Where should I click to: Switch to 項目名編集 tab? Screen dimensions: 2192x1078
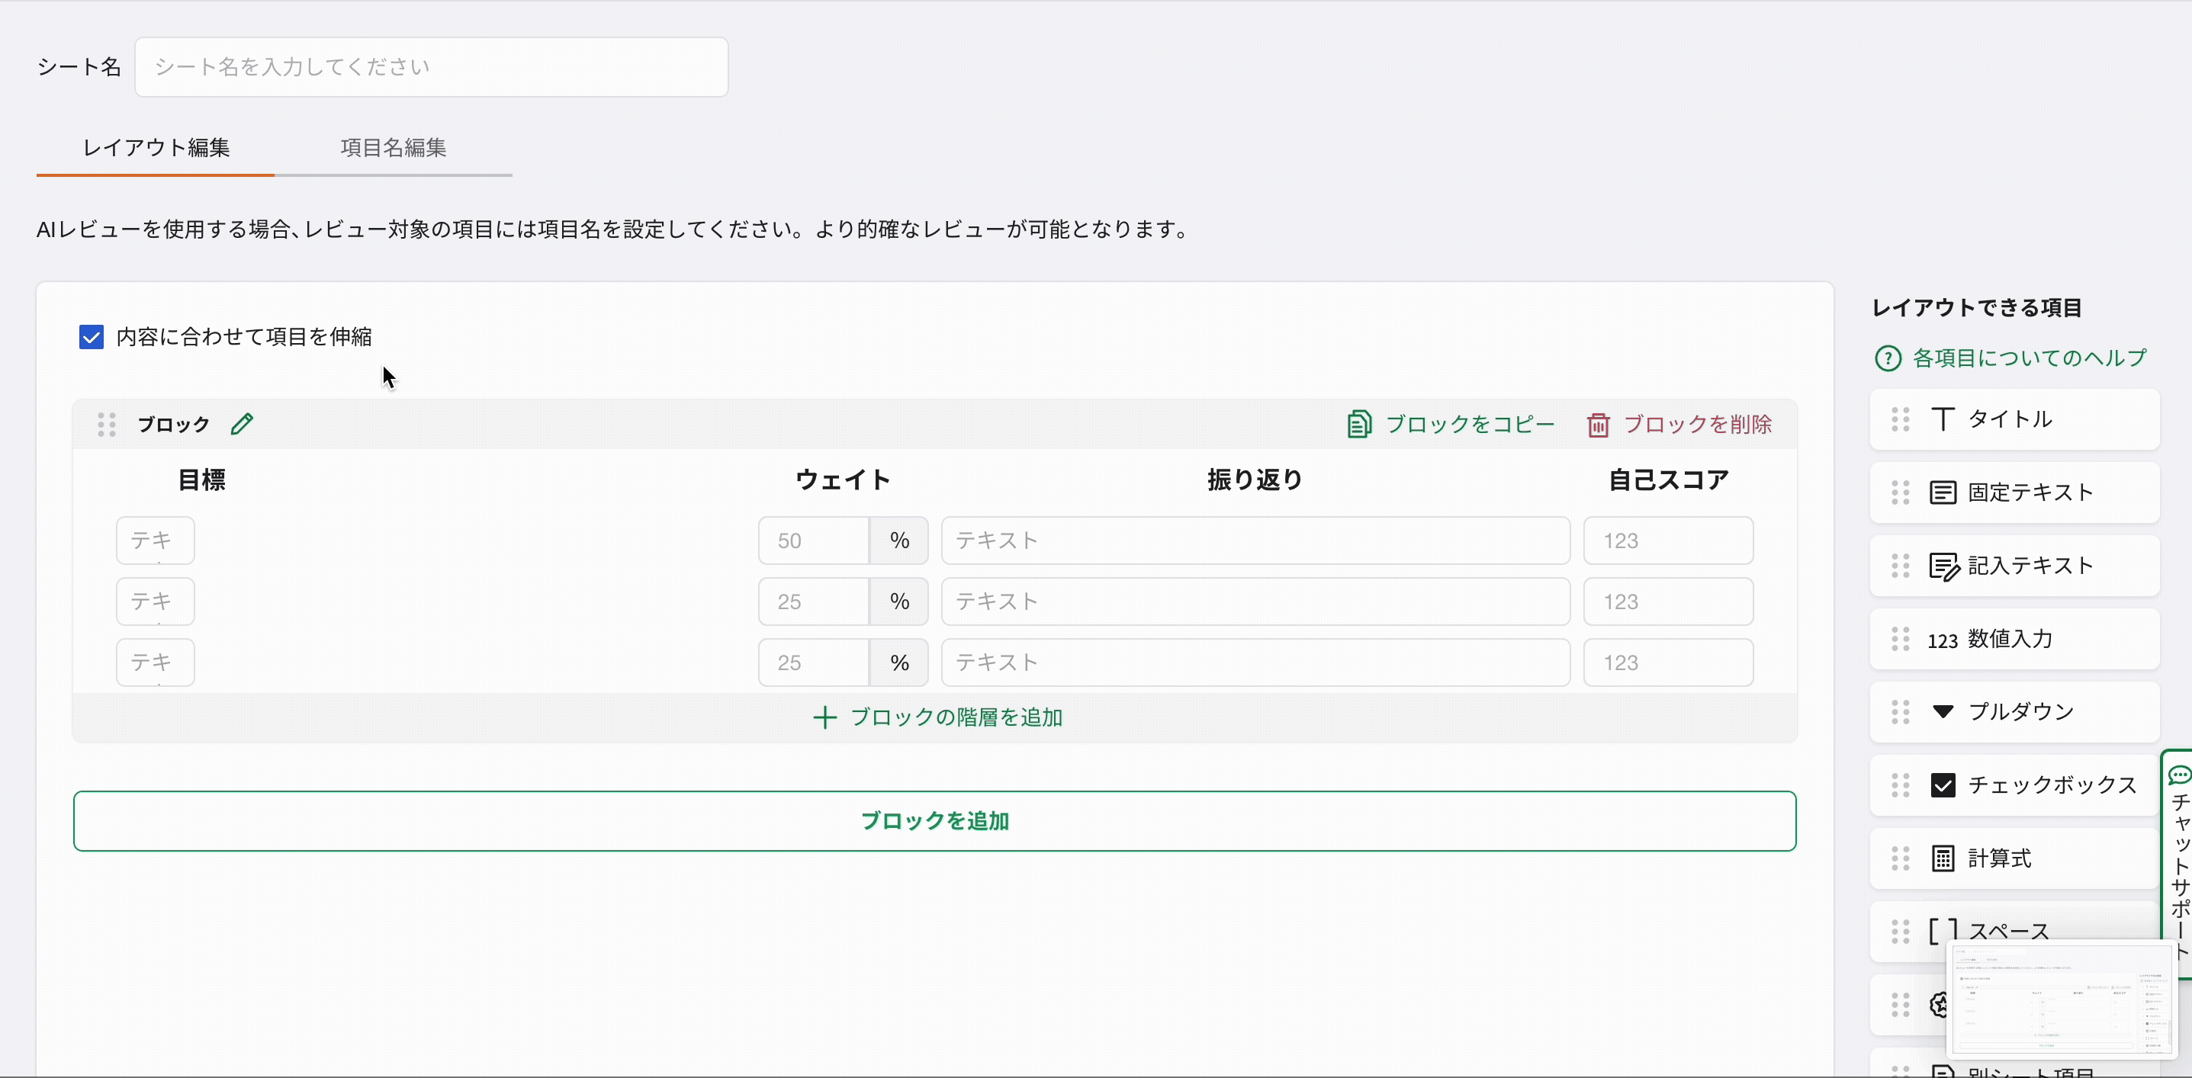click(393, 148)
